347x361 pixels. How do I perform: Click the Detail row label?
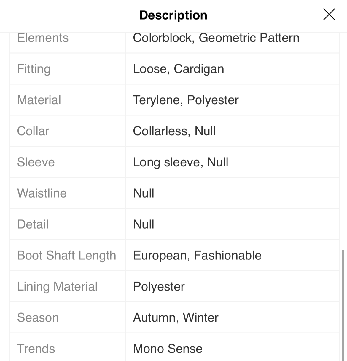(x=33, y=224)
